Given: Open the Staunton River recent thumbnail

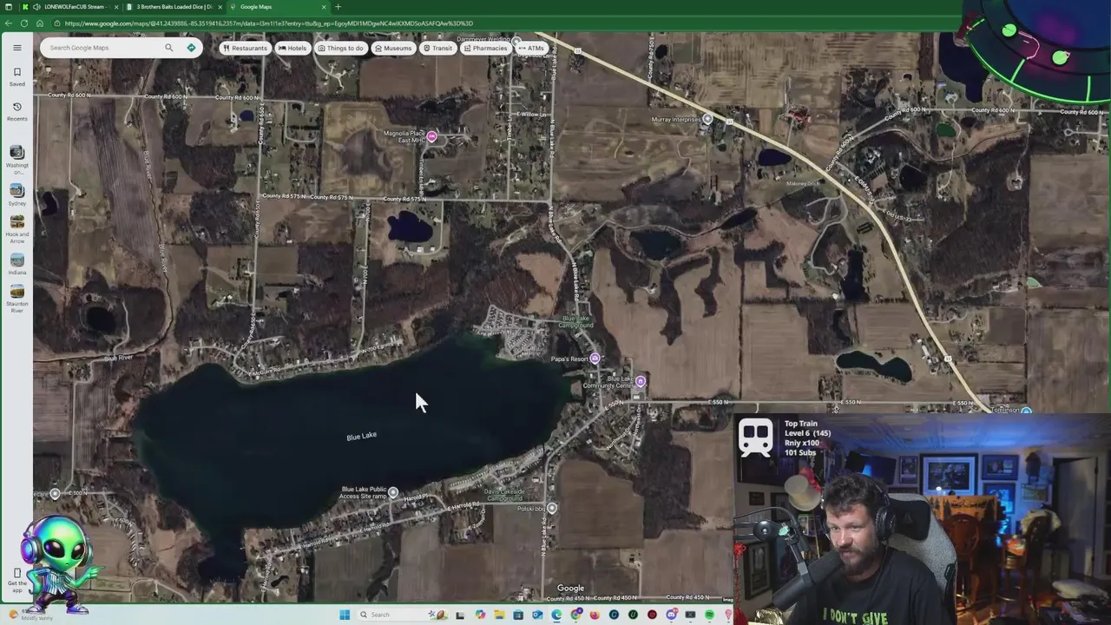Looking at the screenshot, I should coord(16,299).
